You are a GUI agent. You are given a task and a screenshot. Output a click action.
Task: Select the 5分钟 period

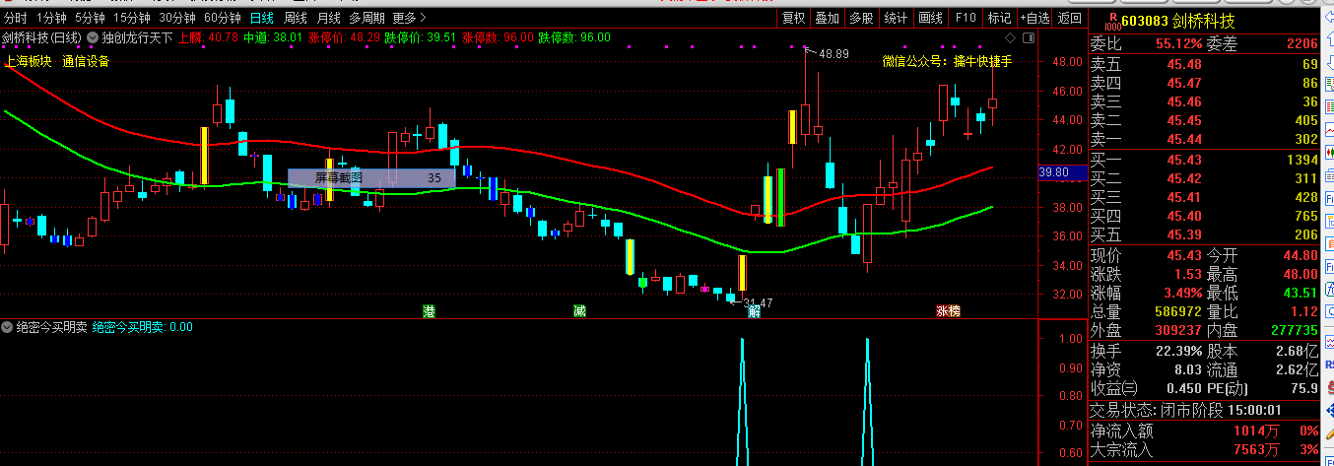click(x=89, y=18)
